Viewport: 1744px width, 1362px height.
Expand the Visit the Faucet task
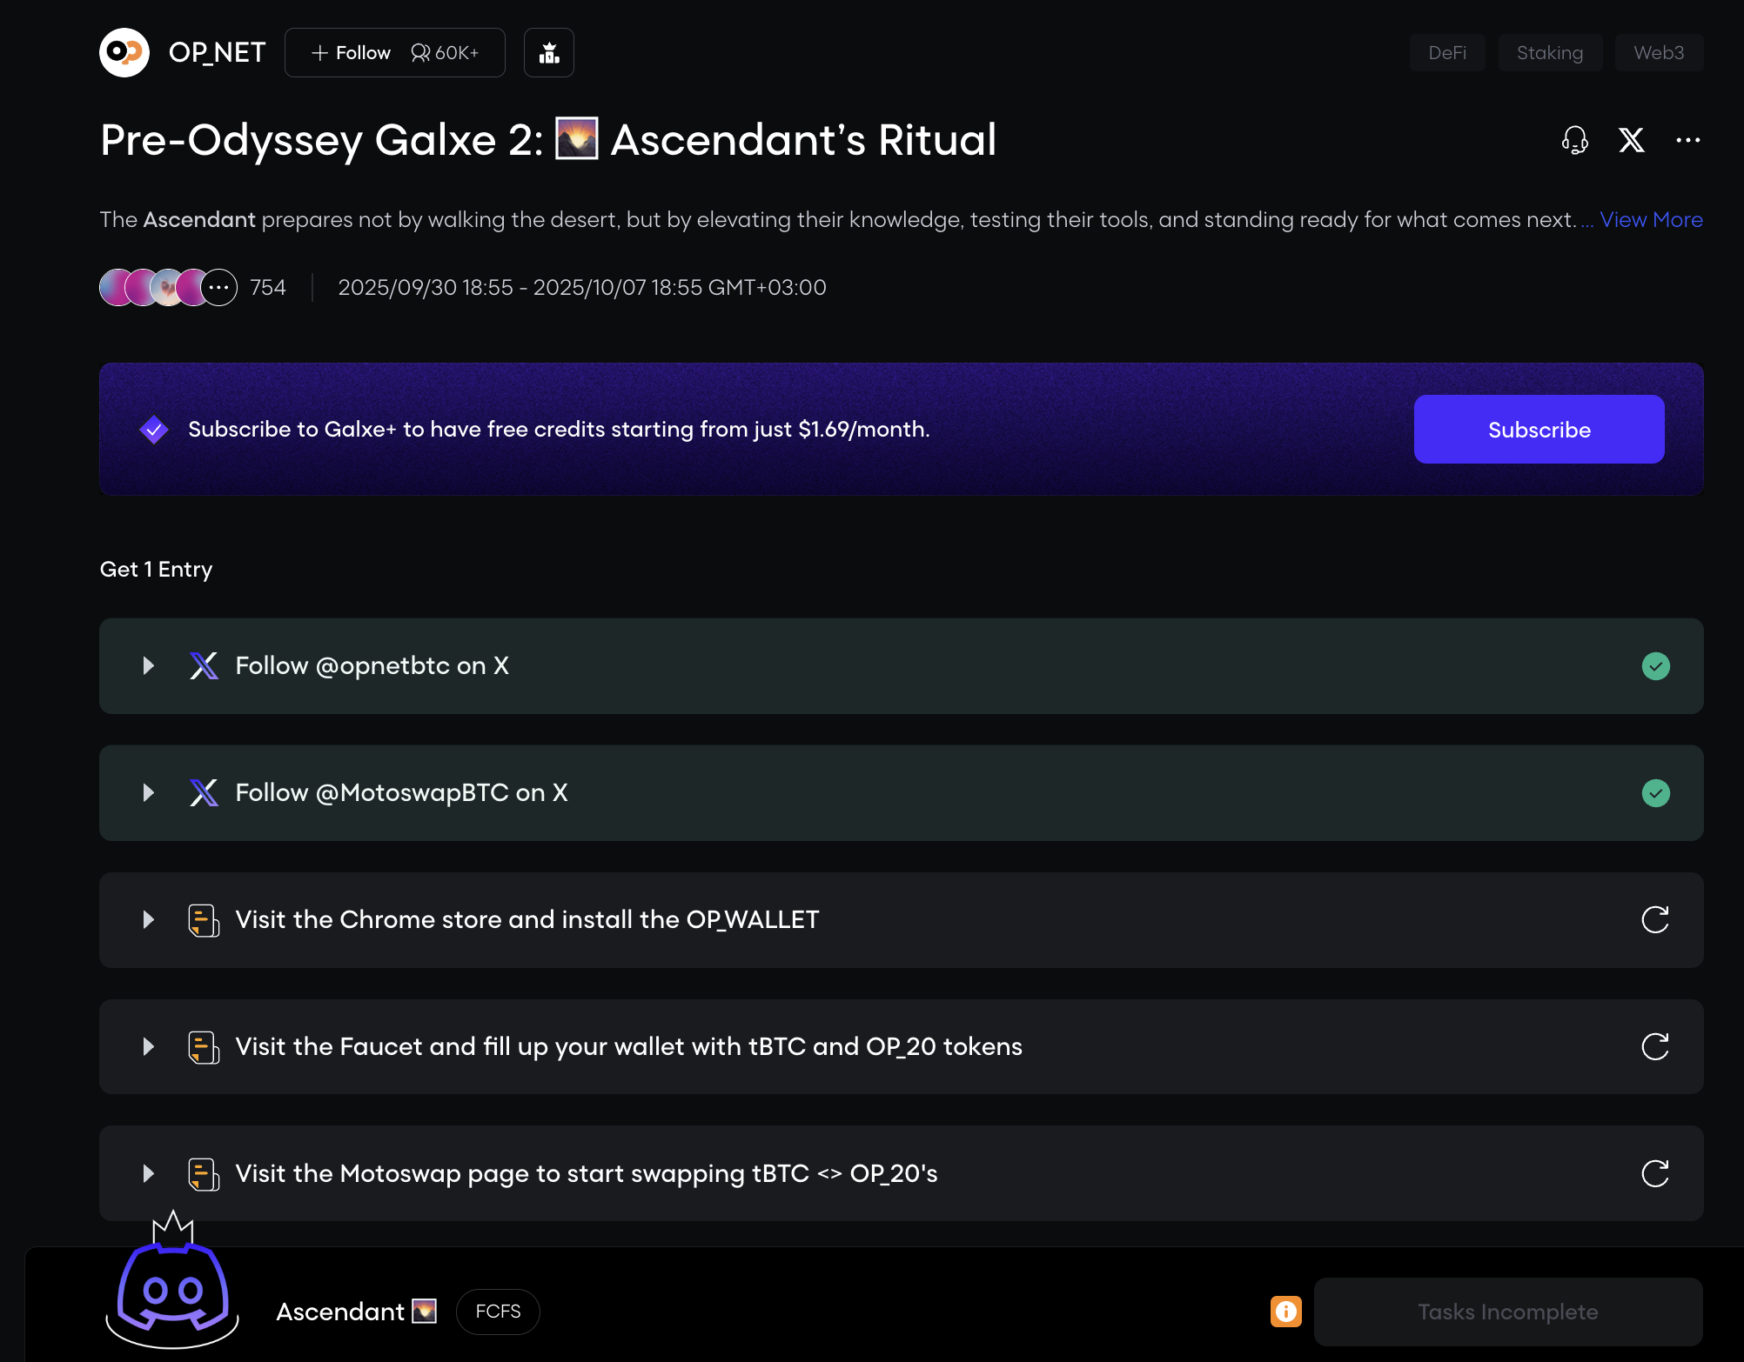pos(149,1046)
